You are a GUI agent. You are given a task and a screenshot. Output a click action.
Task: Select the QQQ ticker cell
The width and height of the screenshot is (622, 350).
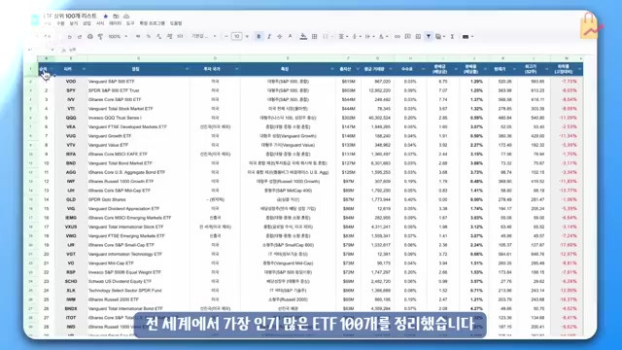(x=71, y=118)
